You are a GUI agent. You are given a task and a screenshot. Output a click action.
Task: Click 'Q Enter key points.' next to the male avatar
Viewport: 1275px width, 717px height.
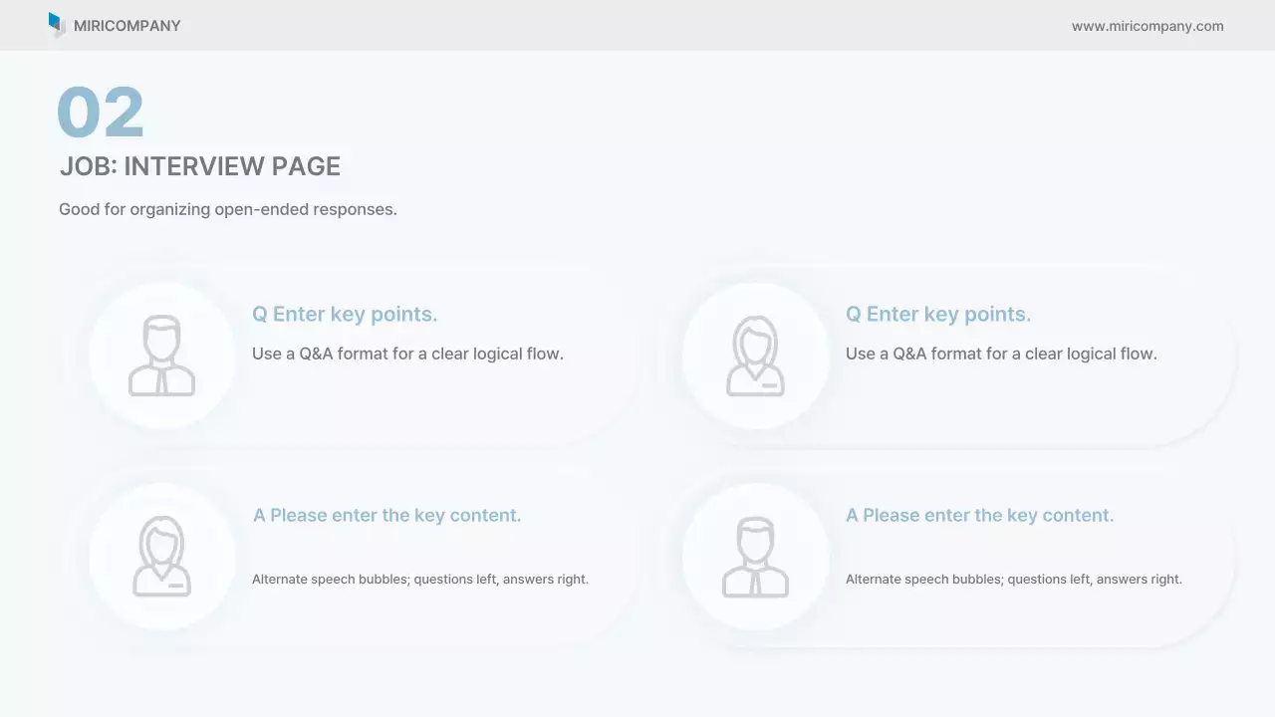(x=345, y=314)
